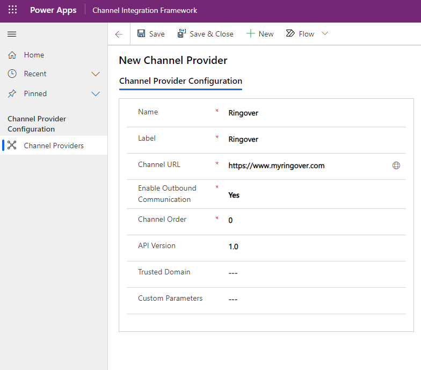421x370 pixels.
Task: Click the Channel Order label
Action: click(x=162, y=219)
